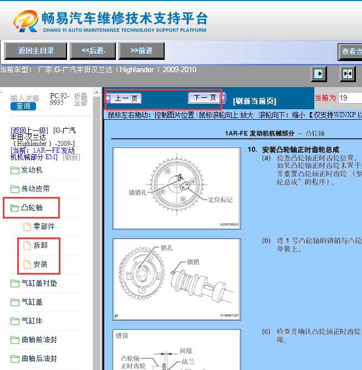Expand the 曲轴后油封 folder
This screenshot has width=362, height=370.
tap(39, 359)
